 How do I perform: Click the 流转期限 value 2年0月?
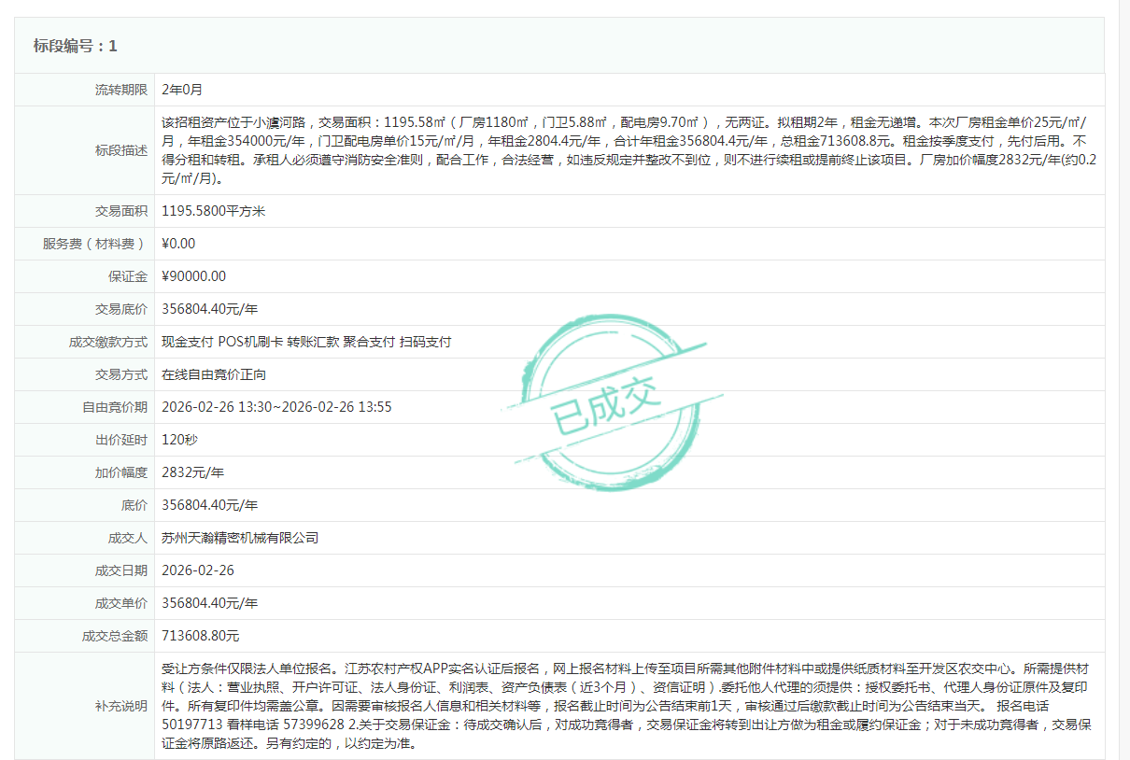tap(182, 90)
